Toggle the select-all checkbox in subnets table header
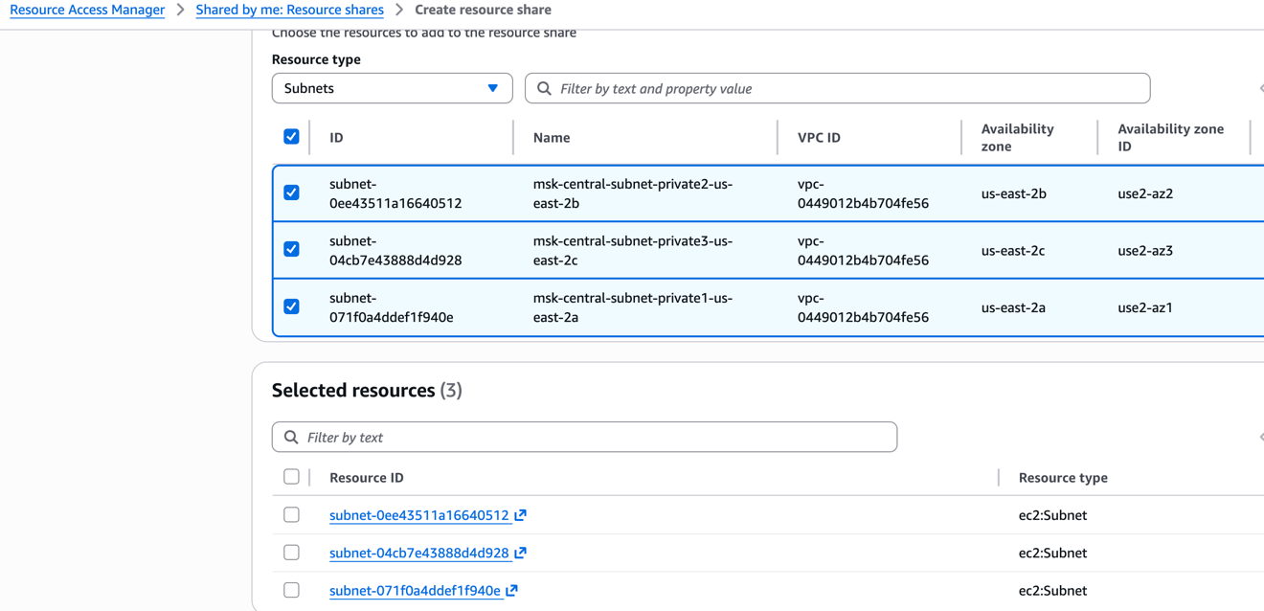The height and width of the screenshot is (611, 1264). pyautogui.click(x=291, y=136)
